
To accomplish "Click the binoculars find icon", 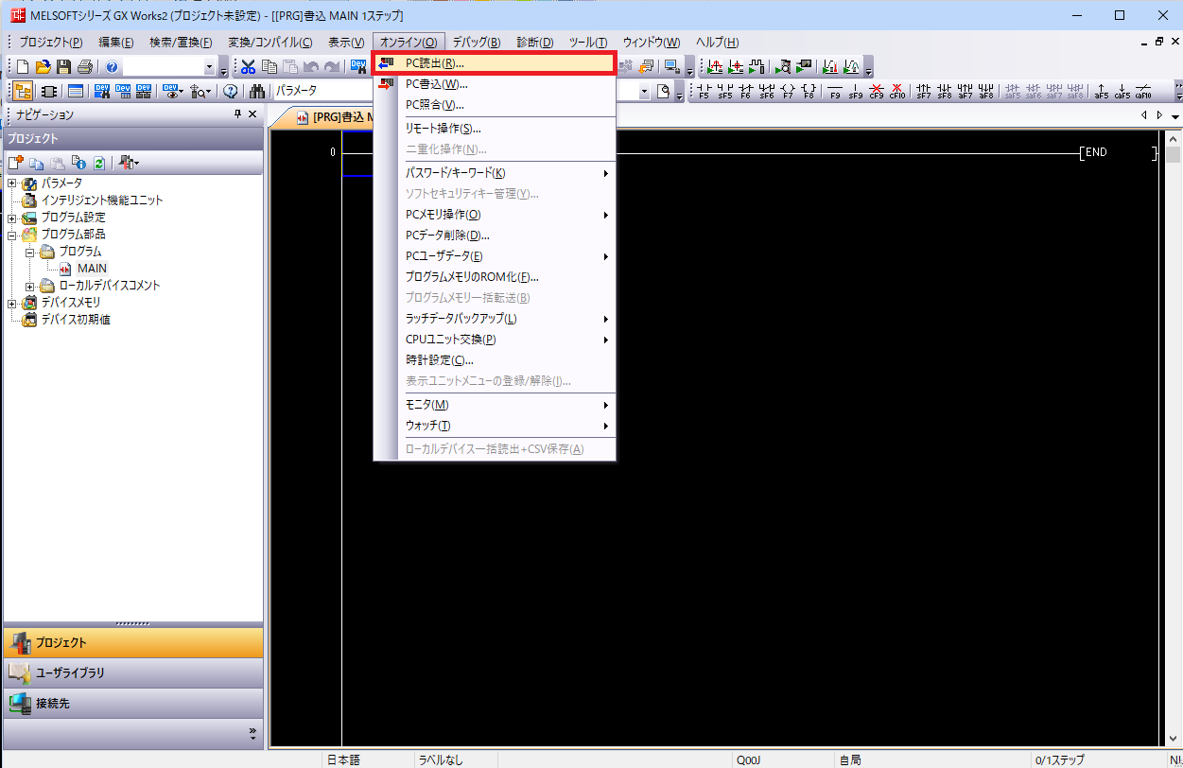I will (x=256, y=92).
